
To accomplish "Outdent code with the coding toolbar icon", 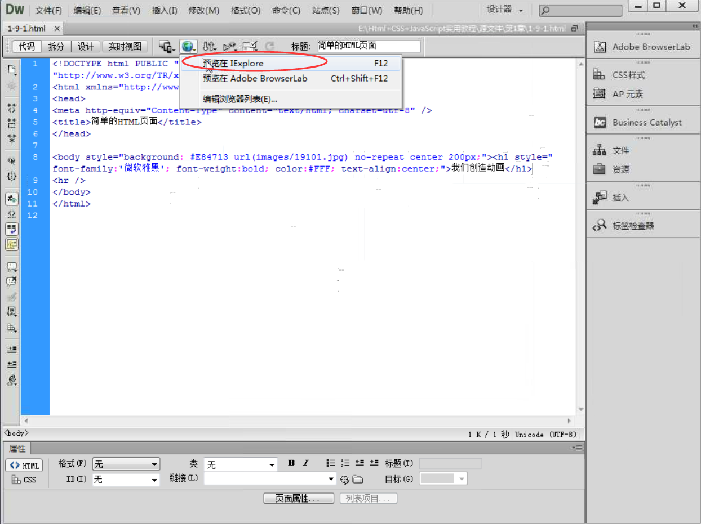I will click(12, 365).
